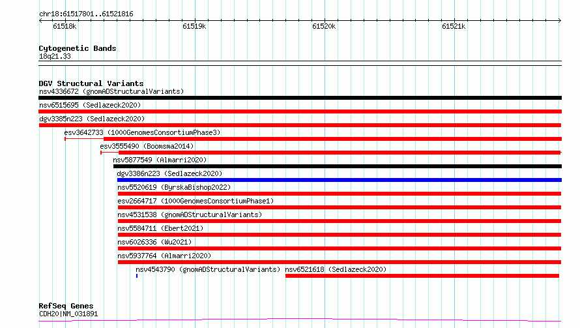Open the CDH20|NM_031891 gene label
Screen dimensions: 580x328
68,314
